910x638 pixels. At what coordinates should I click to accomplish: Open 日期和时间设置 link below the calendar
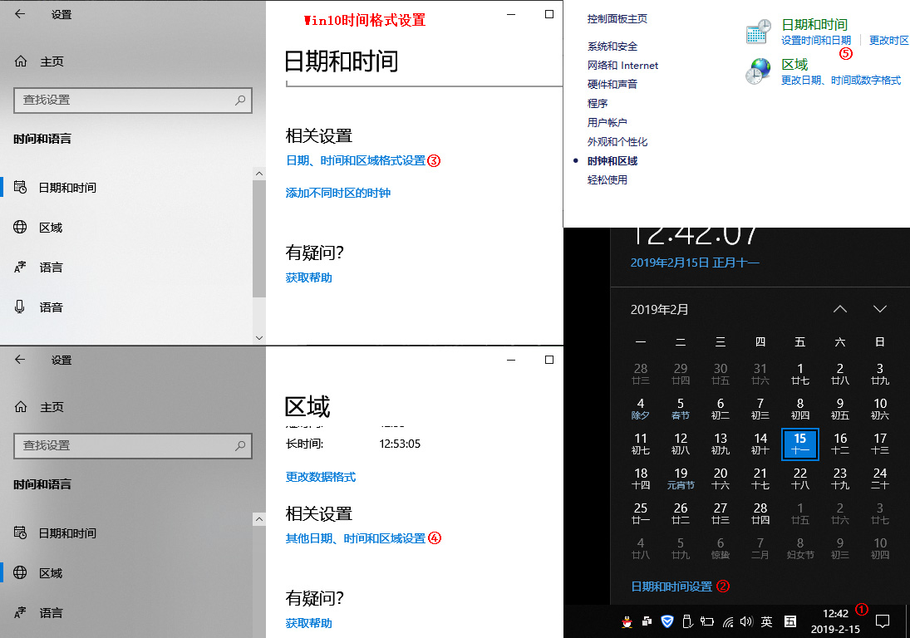671,587
